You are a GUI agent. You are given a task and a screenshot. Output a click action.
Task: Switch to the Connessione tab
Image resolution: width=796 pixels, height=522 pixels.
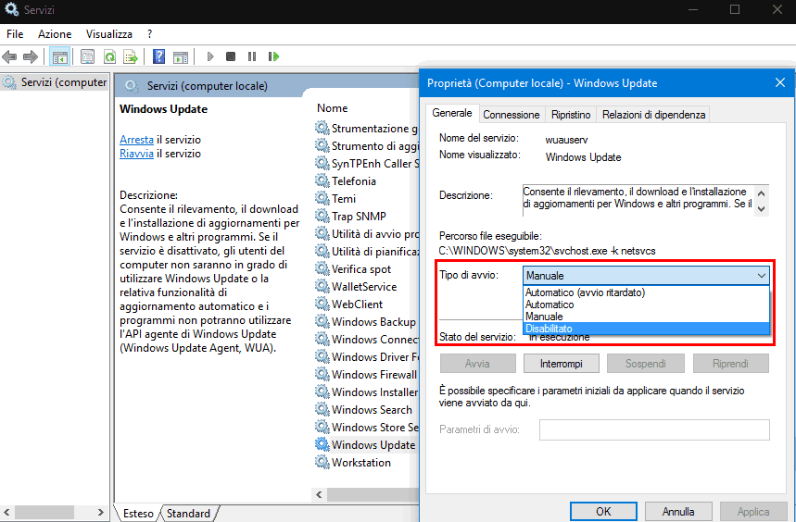pos(512,115)
